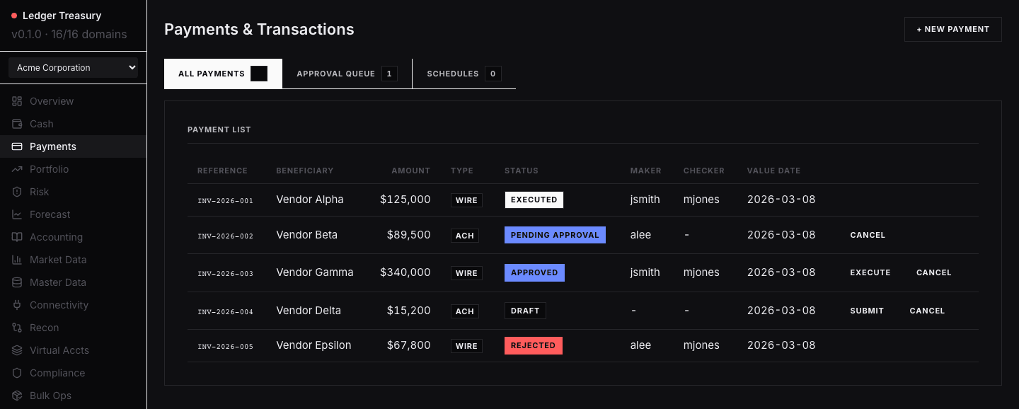The image size is (1019, 409).
Task: Go to the Portfolio section
Action: pyautogui.click(x=74, y=169)
